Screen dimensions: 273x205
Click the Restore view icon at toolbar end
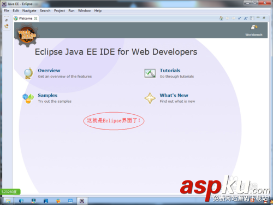click(264, 17)
